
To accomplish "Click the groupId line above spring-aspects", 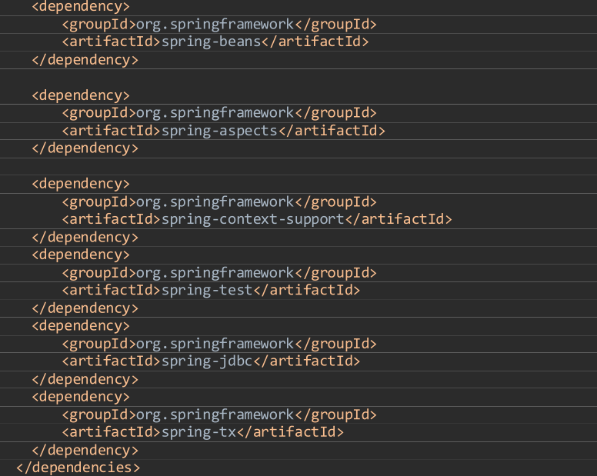I will pyautogui.click(x=219, y=113).
